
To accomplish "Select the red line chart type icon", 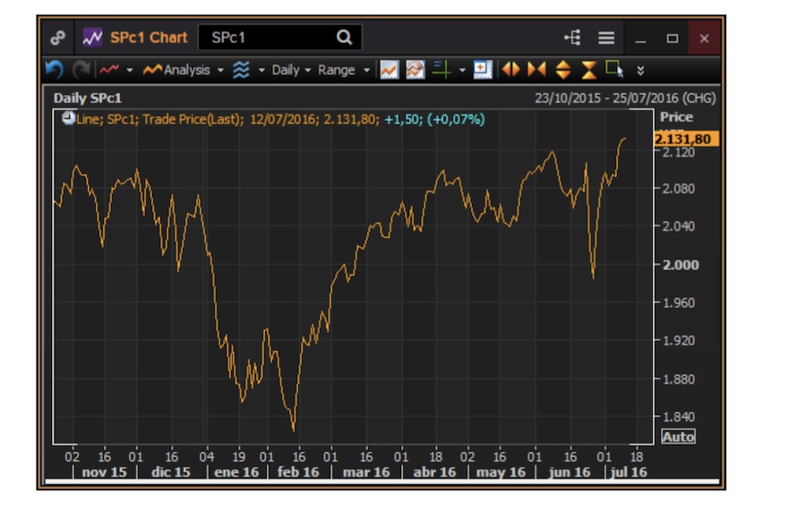I will coord(109,69).
